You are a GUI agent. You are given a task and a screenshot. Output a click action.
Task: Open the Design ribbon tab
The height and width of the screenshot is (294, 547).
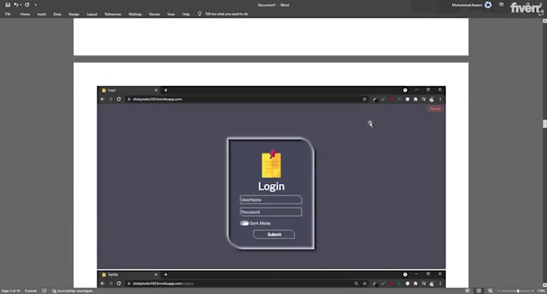74,14
